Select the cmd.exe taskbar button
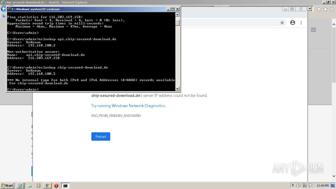336x189 pixels. coord(65,186)
